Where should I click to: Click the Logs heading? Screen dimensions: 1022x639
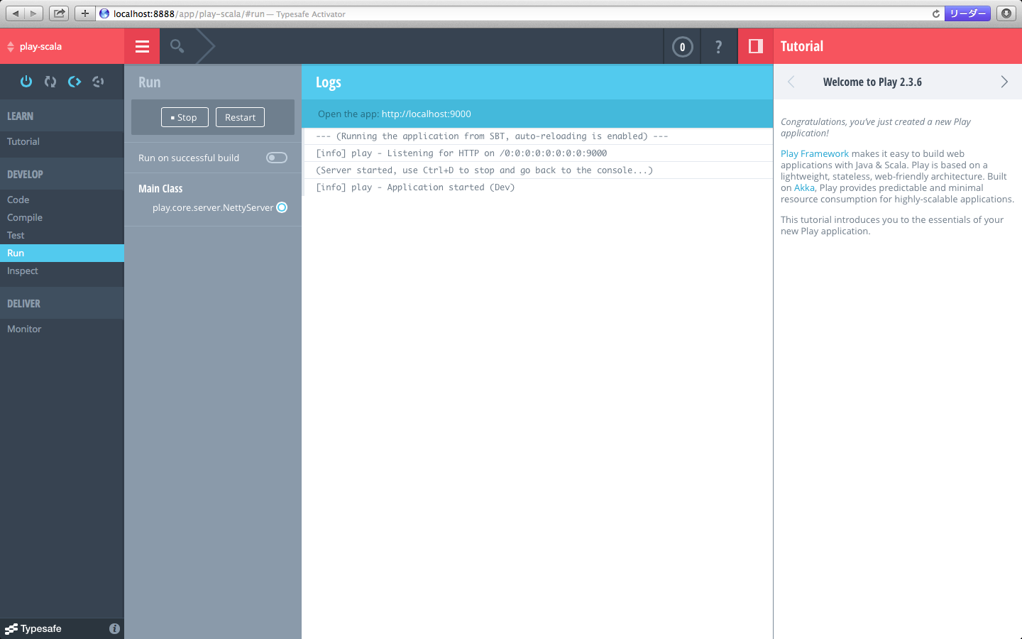click(329, 82)
